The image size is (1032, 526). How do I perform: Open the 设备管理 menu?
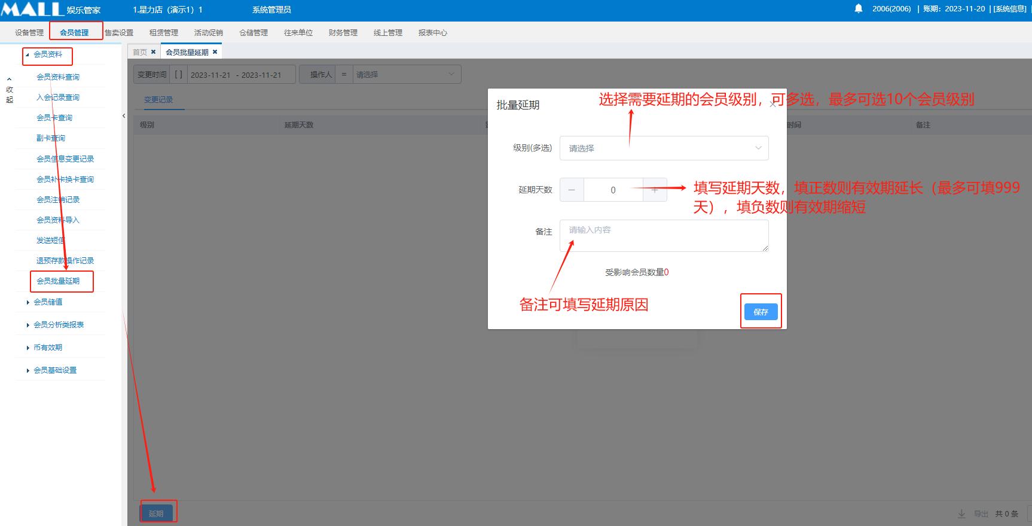[29, 33]
